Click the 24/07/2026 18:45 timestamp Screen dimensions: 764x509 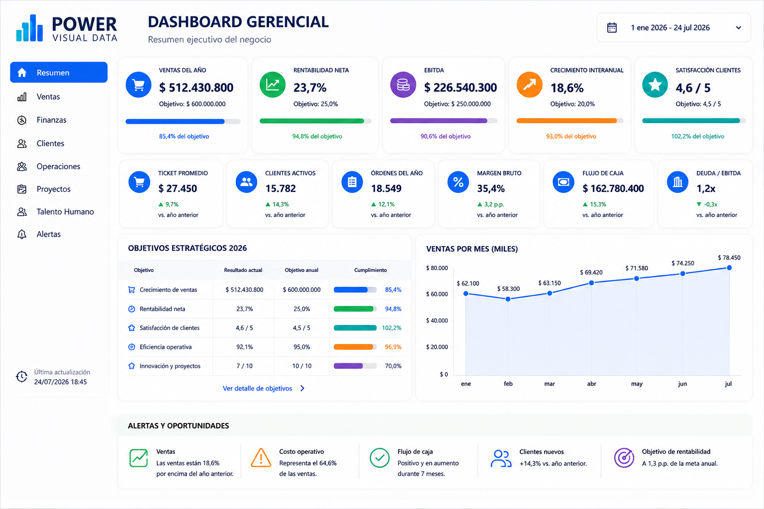(61, 382)
